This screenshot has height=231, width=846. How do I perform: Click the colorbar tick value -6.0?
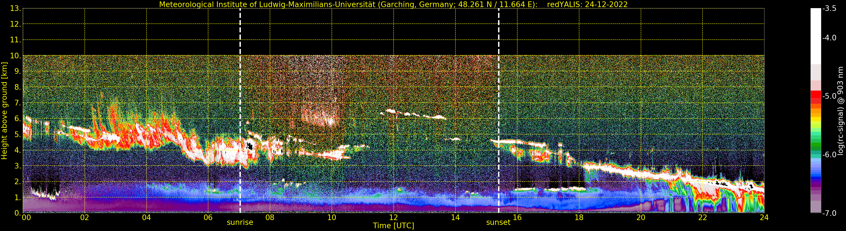tap(829, 155)
